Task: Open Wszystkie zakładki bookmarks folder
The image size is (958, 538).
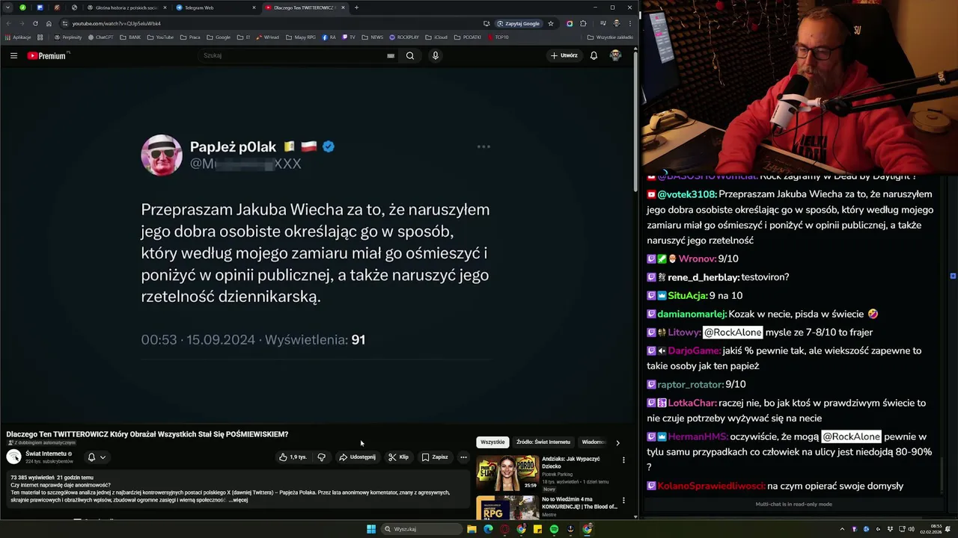Action: tap(610, 37)
